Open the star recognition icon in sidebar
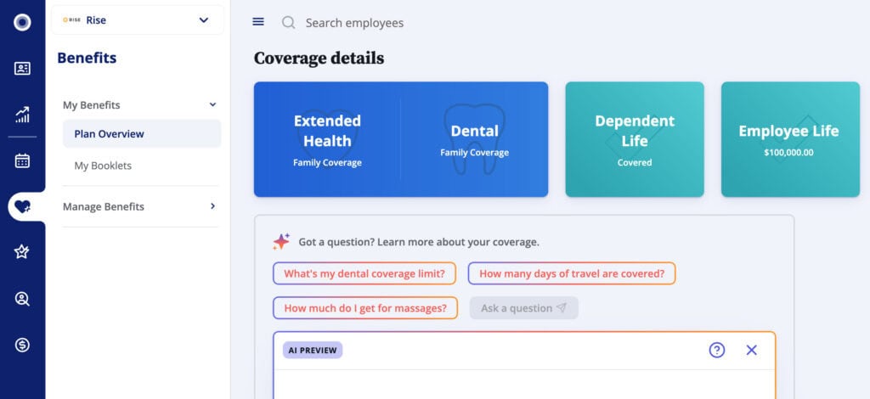870x399 pixels. 22,252
